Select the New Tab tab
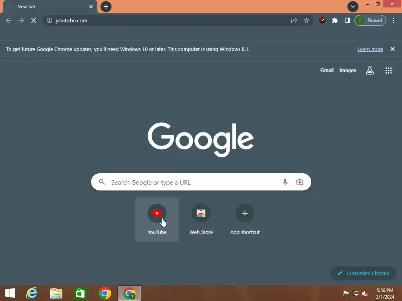This screenshot has width=402, height=301. [50, 7]
